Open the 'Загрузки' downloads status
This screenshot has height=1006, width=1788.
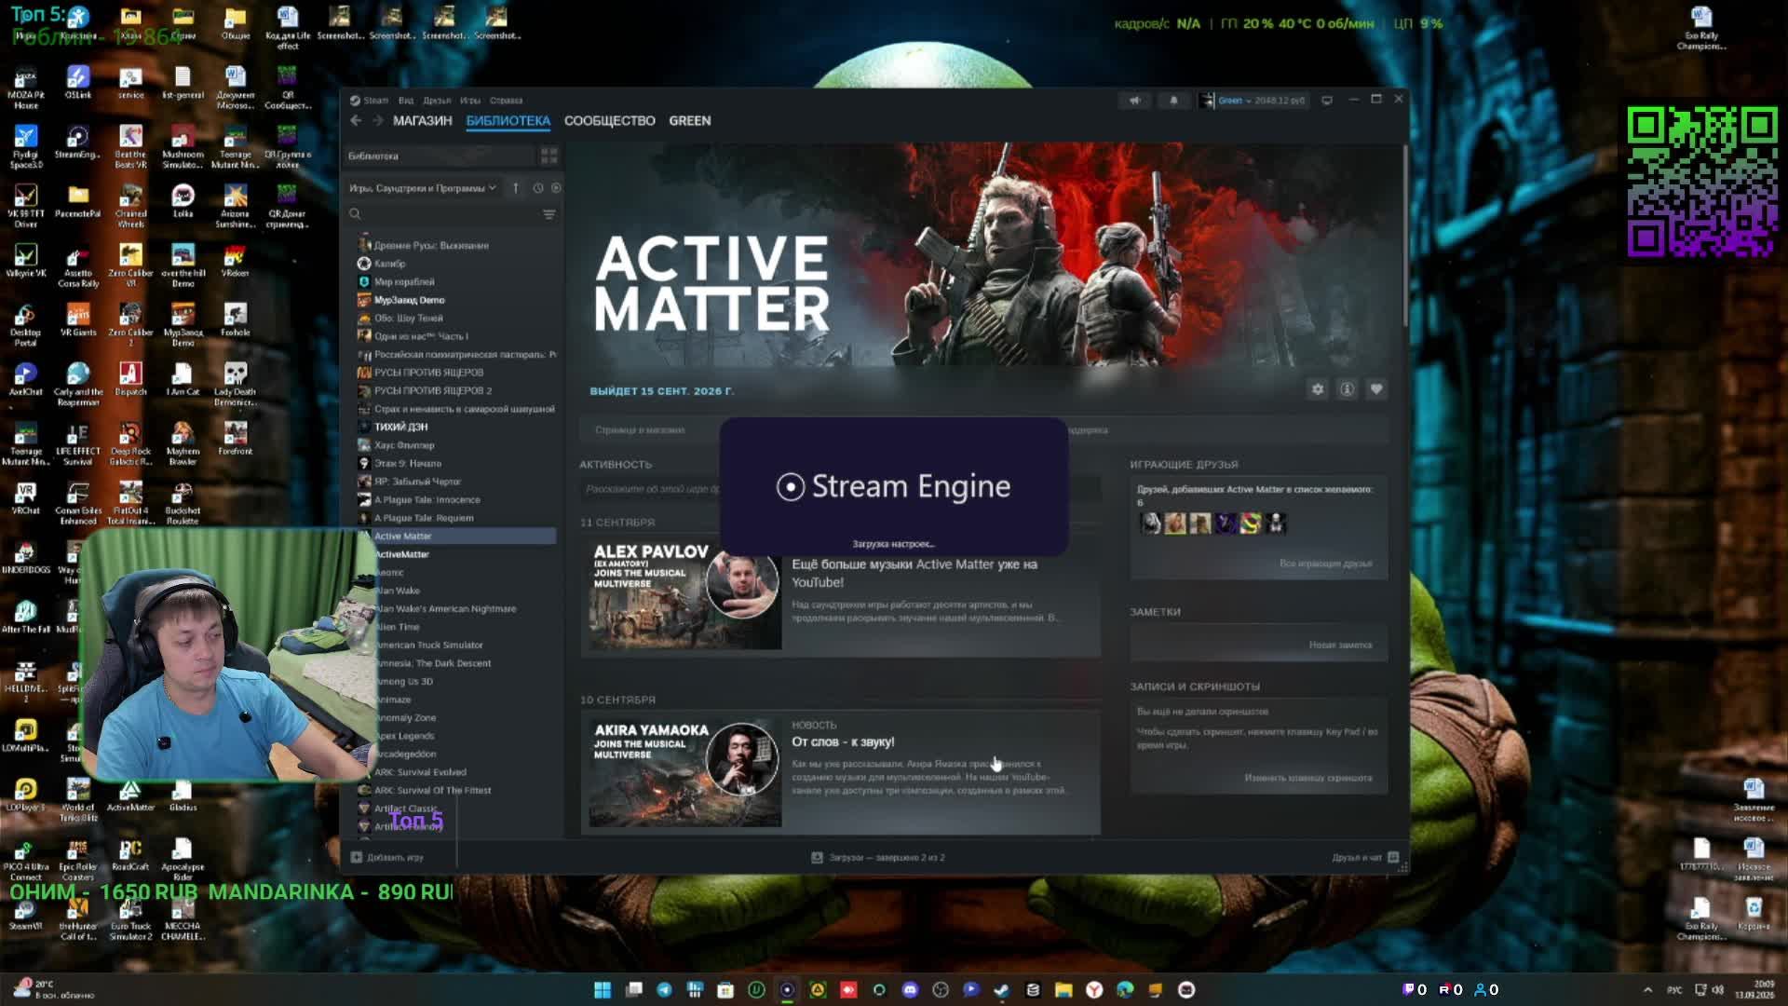(x=878, y=857)
